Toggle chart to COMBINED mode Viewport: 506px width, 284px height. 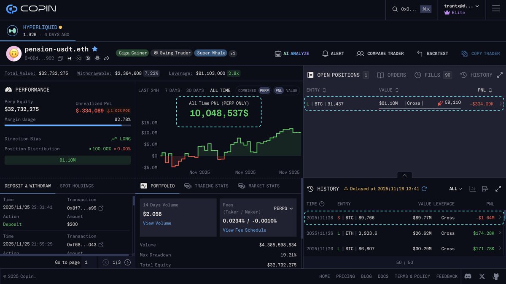[x=247, y=90]
